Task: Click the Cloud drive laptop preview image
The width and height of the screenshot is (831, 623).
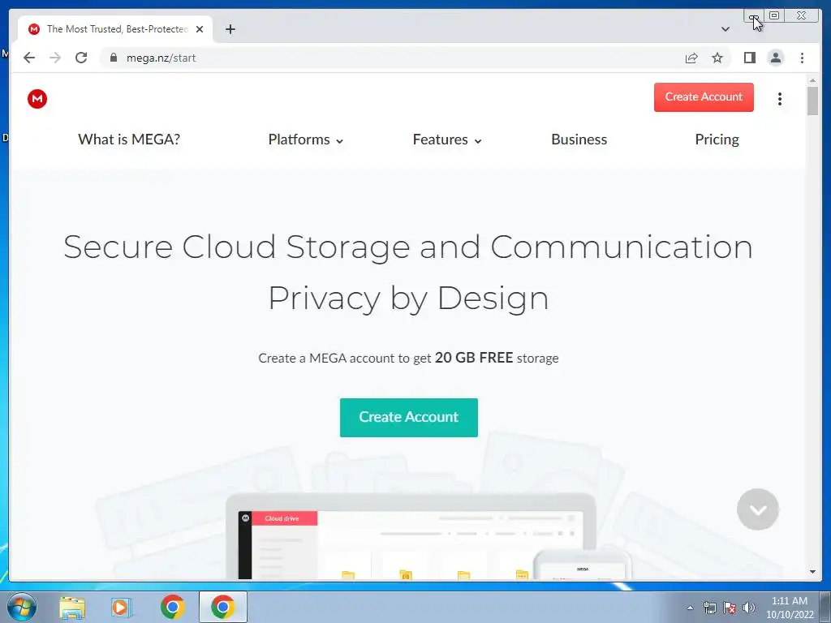Action: pyautogui.click(x=411, y=536)
